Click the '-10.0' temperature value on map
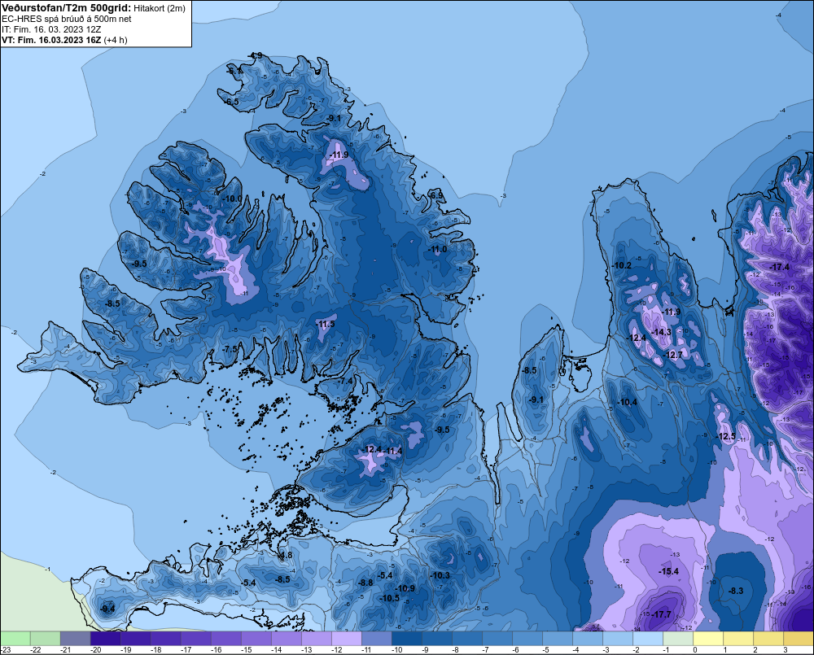814x655 pixels. 232,199
